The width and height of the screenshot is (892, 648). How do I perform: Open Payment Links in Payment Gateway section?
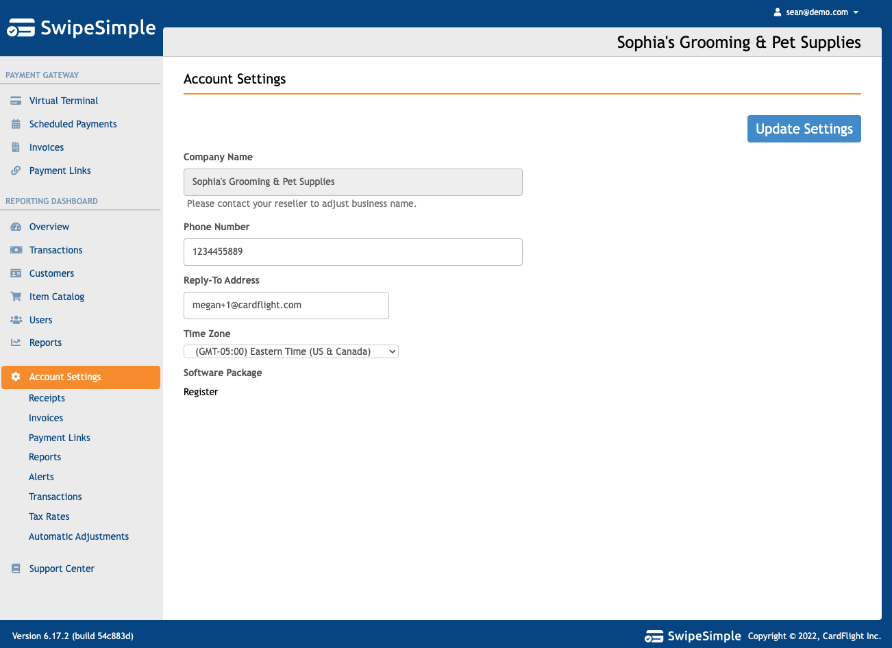coord(60,171)
